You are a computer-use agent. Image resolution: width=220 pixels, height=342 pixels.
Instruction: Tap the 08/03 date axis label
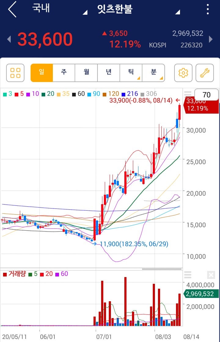(x=163, y=337)
